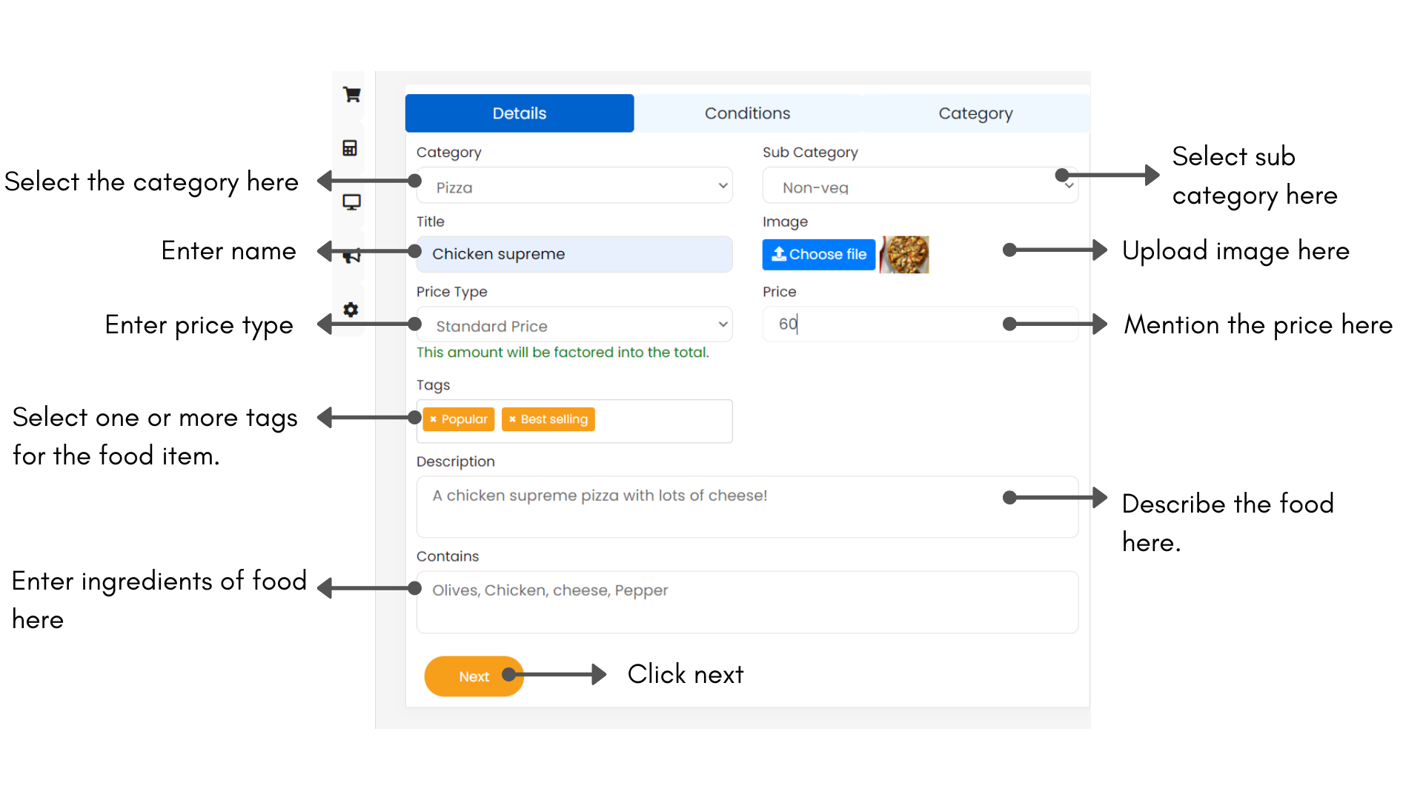Click the calculator icon in sidebar
The image size is (1423, 800).
tap(350, 148)
